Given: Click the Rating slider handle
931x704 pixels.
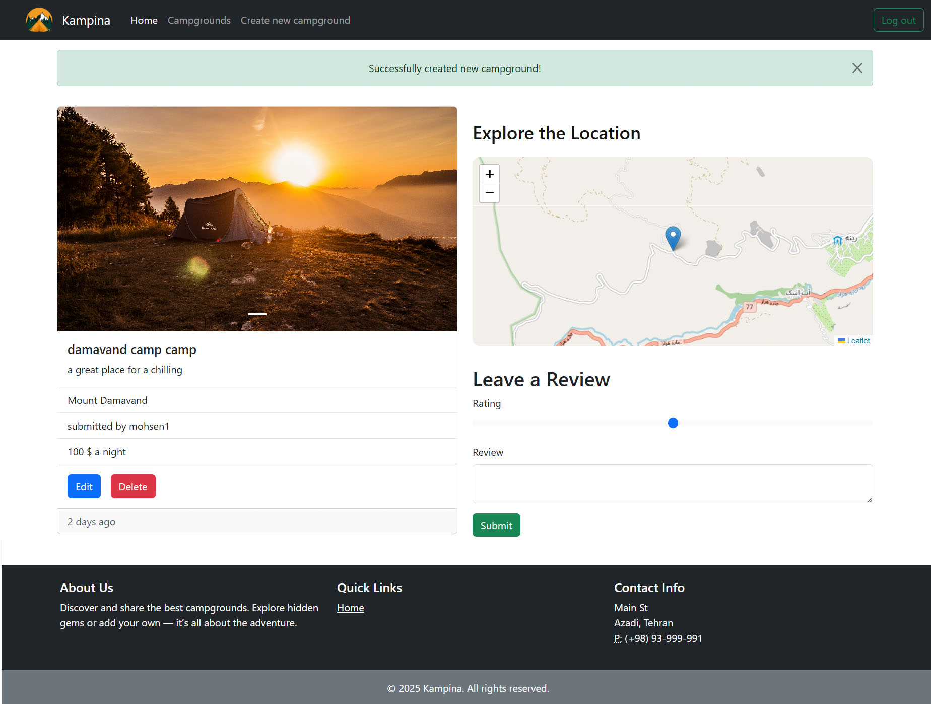Looking at the screenshot, I should (x=673, y=423).
